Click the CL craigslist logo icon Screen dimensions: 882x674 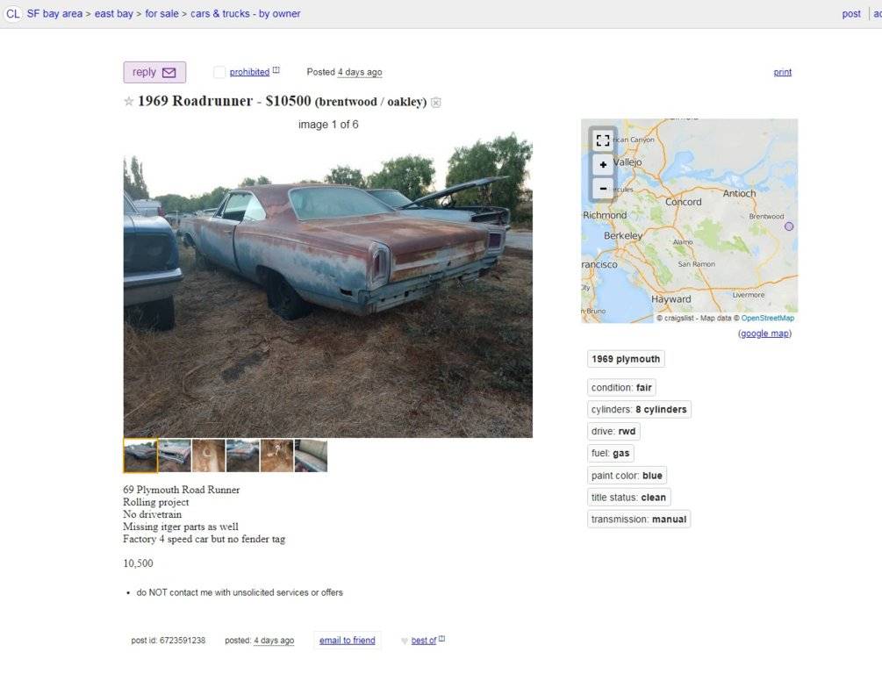pos(12,13)
